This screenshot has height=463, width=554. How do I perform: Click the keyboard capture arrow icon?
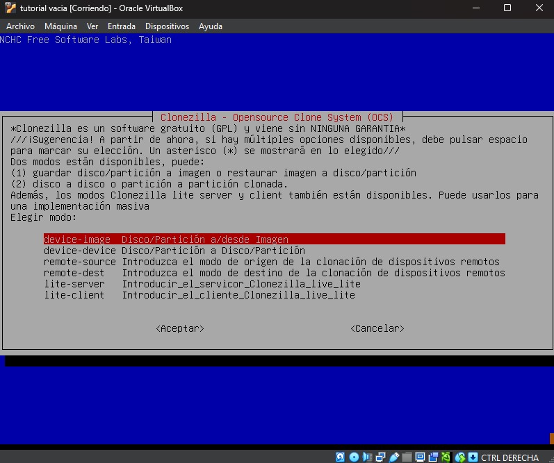473,457
